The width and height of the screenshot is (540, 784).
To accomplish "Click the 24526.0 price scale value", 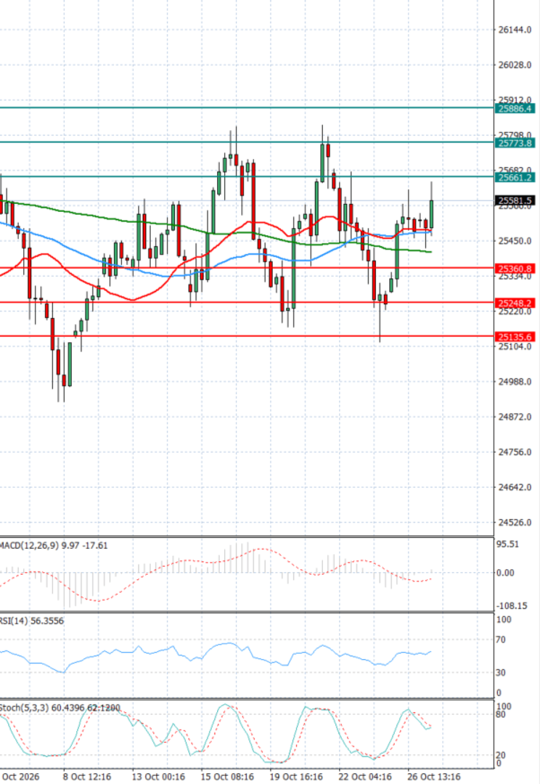I will (515, 522).
